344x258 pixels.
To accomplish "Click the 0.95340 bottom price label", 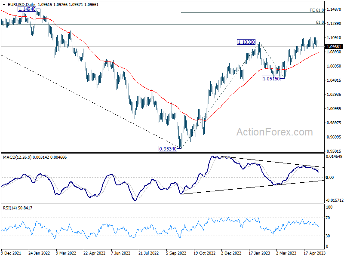I will click(168, 149).
